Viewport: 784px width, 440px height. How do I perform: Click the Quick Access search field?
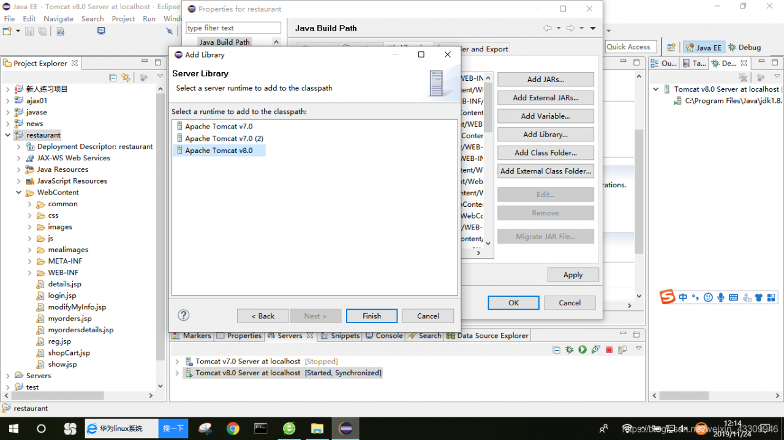(631, 47)
